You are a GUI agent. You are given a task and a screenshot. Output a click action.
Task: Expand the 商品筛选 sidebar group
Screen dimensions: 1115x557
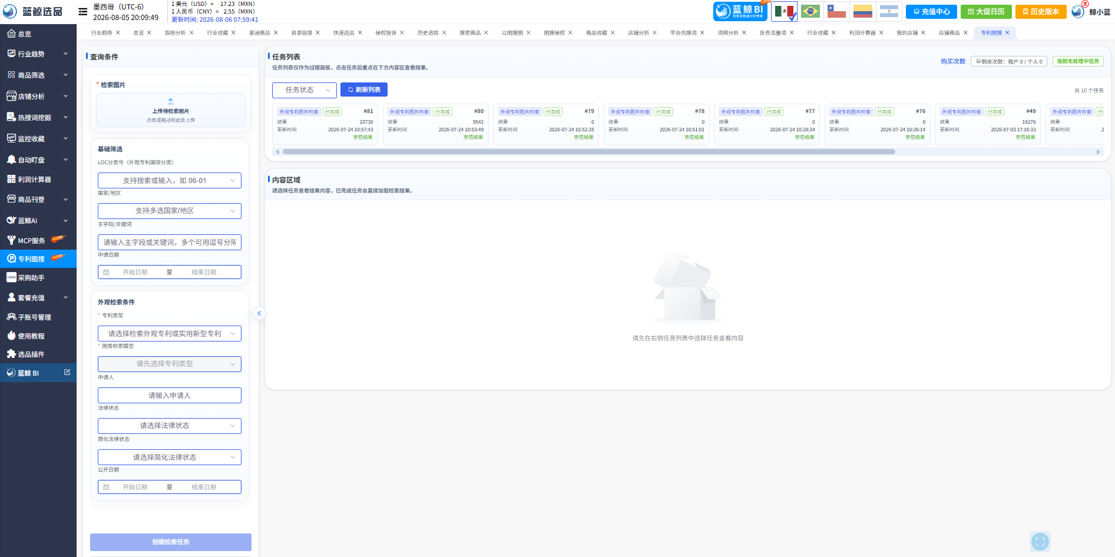tap(38, 75)
